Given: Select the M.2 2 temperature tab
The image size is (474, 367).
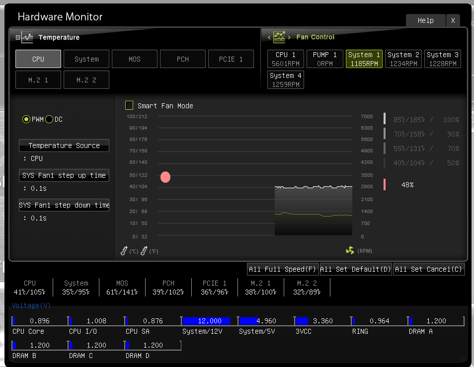Looking at the screenshot, I should [86, 80].
